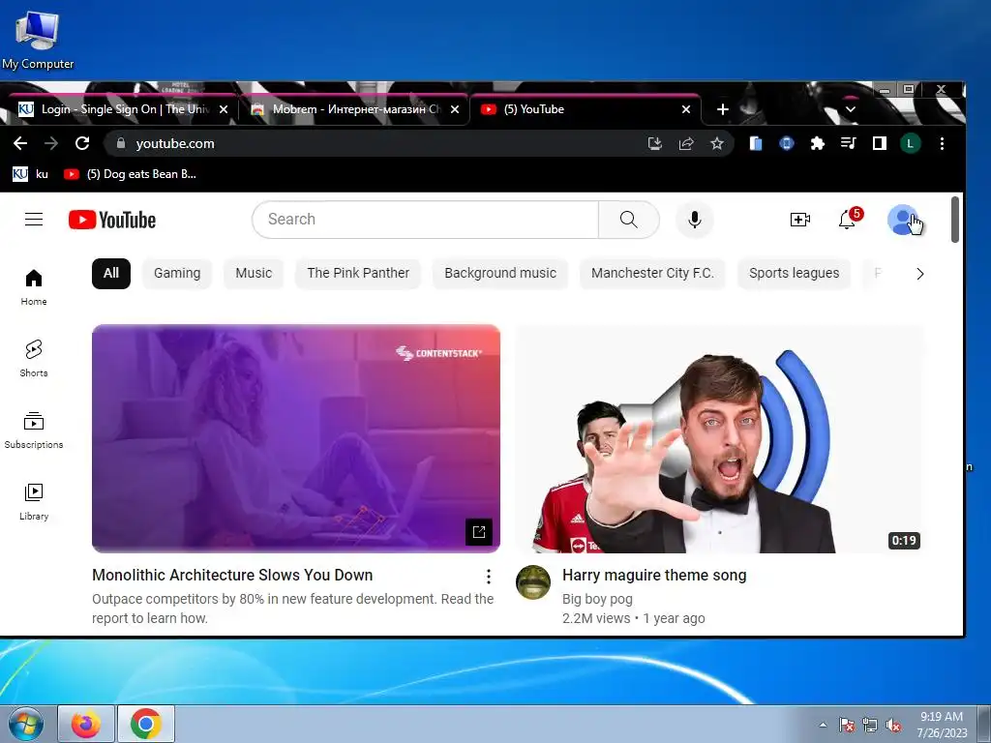The image size is (991, 743).
Task: Show hidden system tray icons arrow
Action: [823, 725]
